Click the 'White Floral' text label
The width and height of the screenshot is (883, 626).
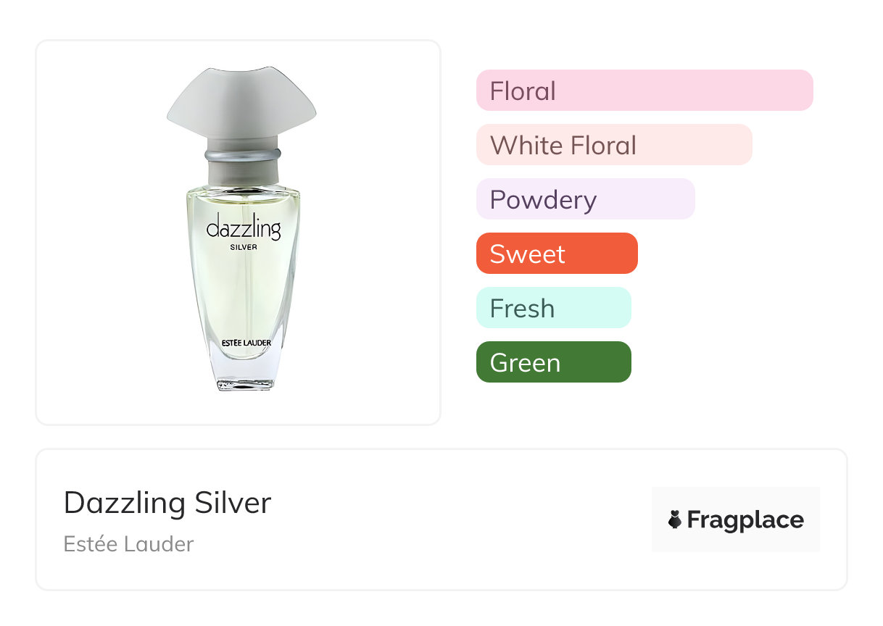click(x=563, y=145)
